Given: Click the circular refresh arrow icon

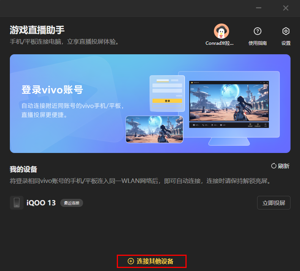Looking at the screenshot, I should 273,166.
